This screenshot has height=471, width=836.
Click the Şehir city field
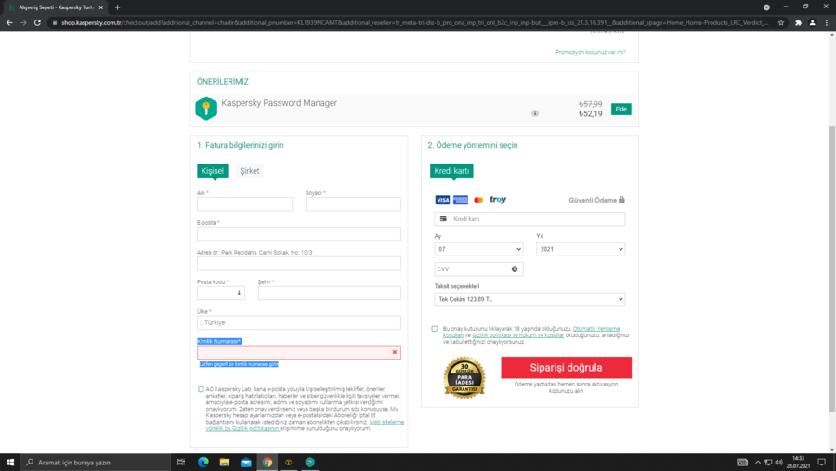tap(330, 293)
